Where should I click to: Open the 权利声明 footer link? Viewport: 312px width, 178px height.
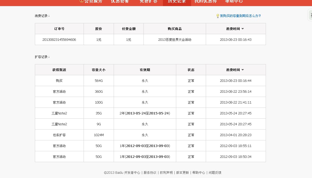(166, 173)
